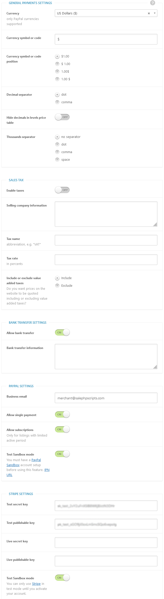Follow the Stripe link

coord(36,584)
